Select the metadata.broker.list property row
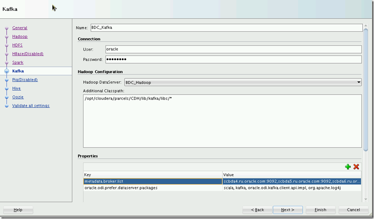The width and height of the screenshot is (374, 219). pos(153,181)
